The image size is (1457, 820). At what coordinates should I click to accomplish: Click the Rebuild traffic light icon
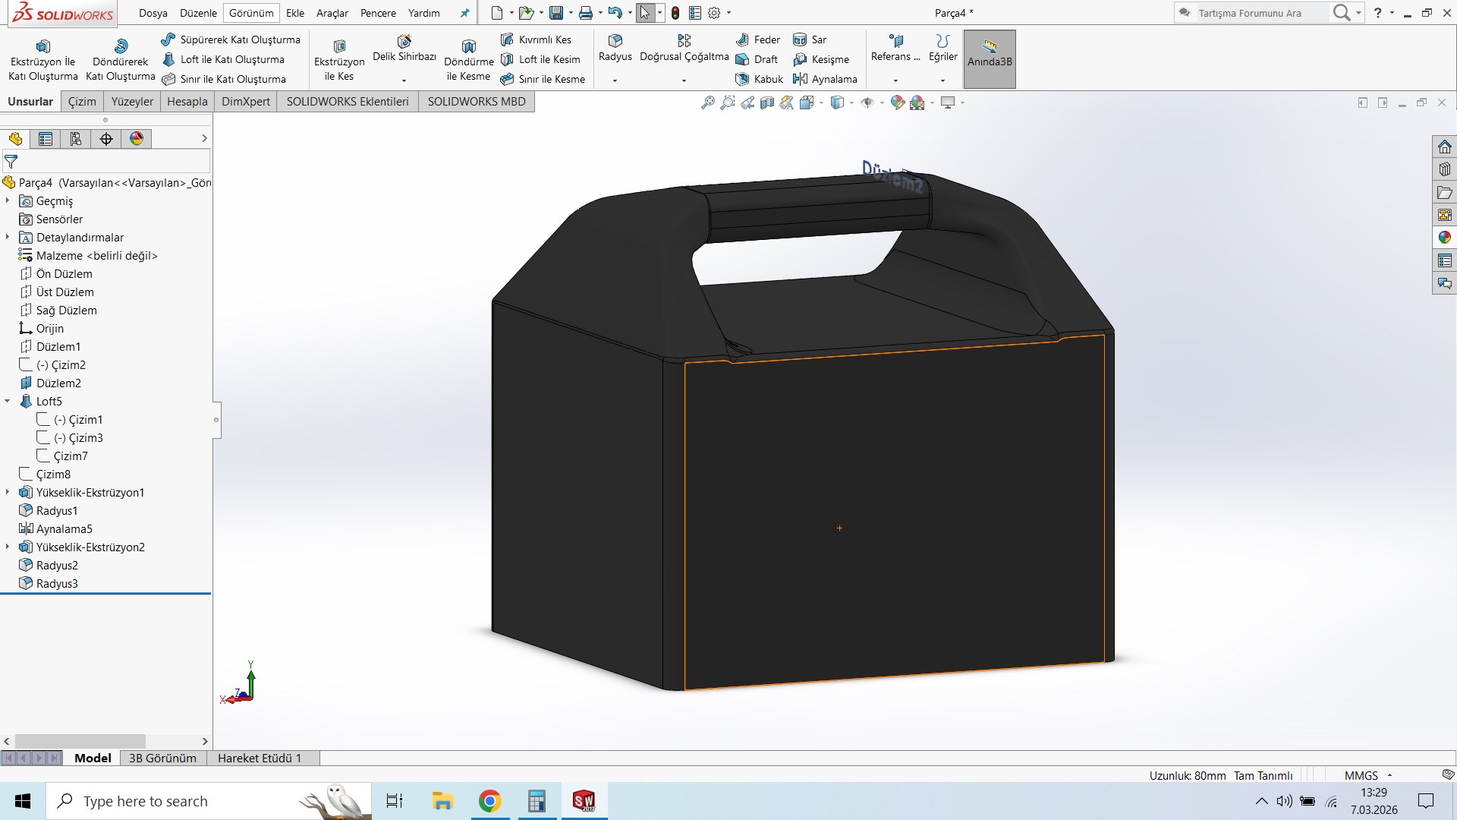[x=675, y=13]
